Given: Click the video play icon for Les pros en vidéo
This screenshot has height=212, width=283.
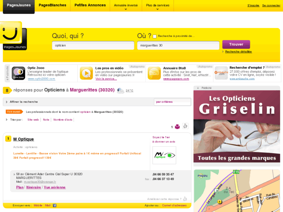Looking at the screenshot, I should pyautogui.click(x=86, y=73).
